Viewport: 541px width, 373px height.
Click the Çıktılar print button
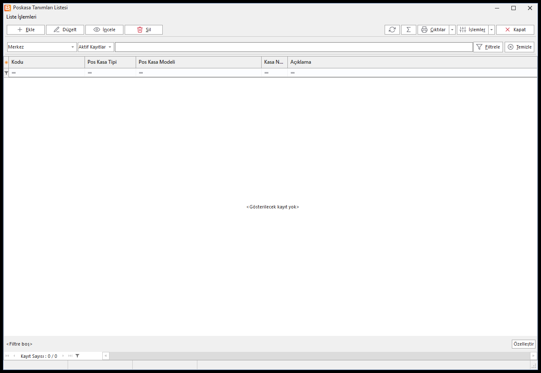[x=433, y=30]
